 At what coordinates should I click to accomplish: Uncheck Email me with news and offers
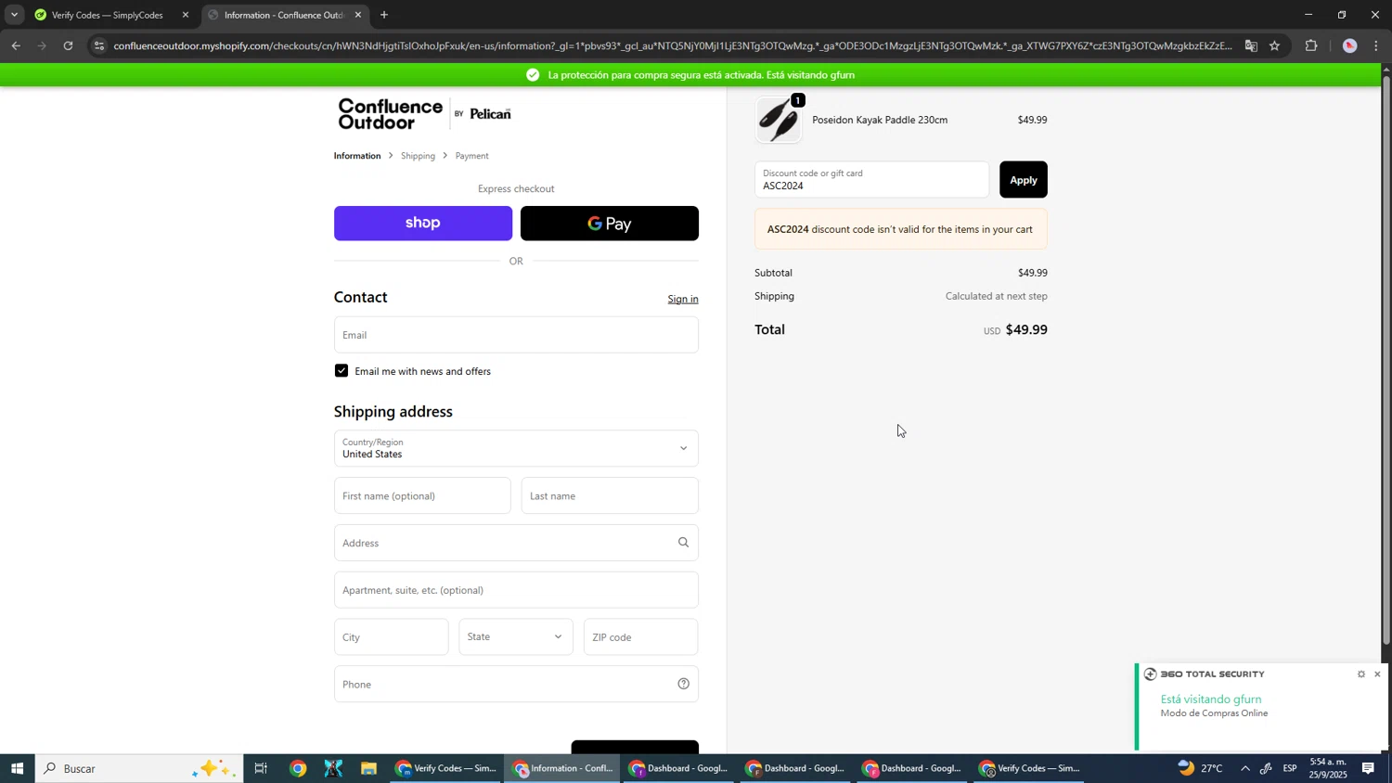point(342,371)
